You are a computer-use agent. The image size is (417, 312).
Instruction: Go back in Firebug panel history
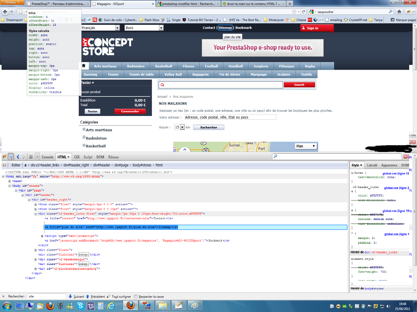(18, 157)
